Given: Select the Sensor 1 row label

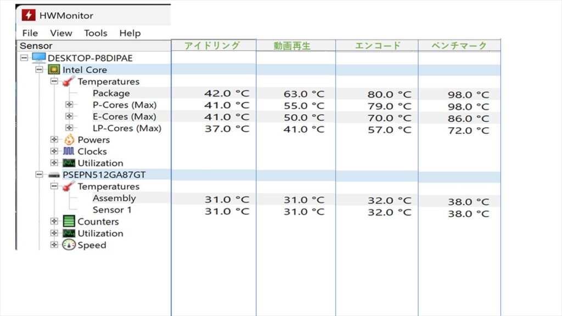Looking at the screenshot, I should (x=112, y=210).
